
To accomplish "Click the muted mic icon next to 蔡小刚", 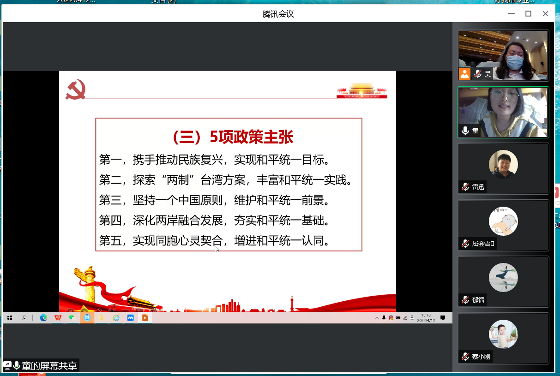I will tap(465, 357).
